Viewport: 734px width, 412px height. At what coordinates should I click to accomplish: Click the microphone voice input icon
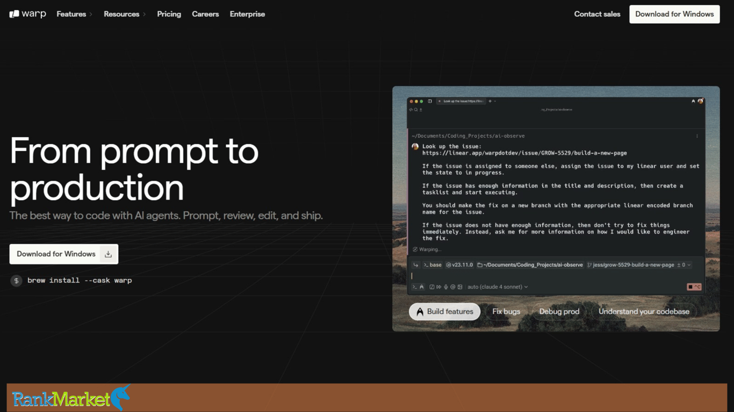(445, 287)
